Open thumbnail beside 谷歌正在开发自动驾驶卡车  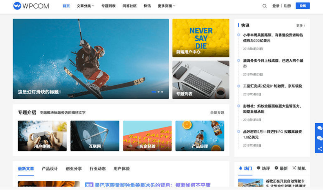point(250,183)
